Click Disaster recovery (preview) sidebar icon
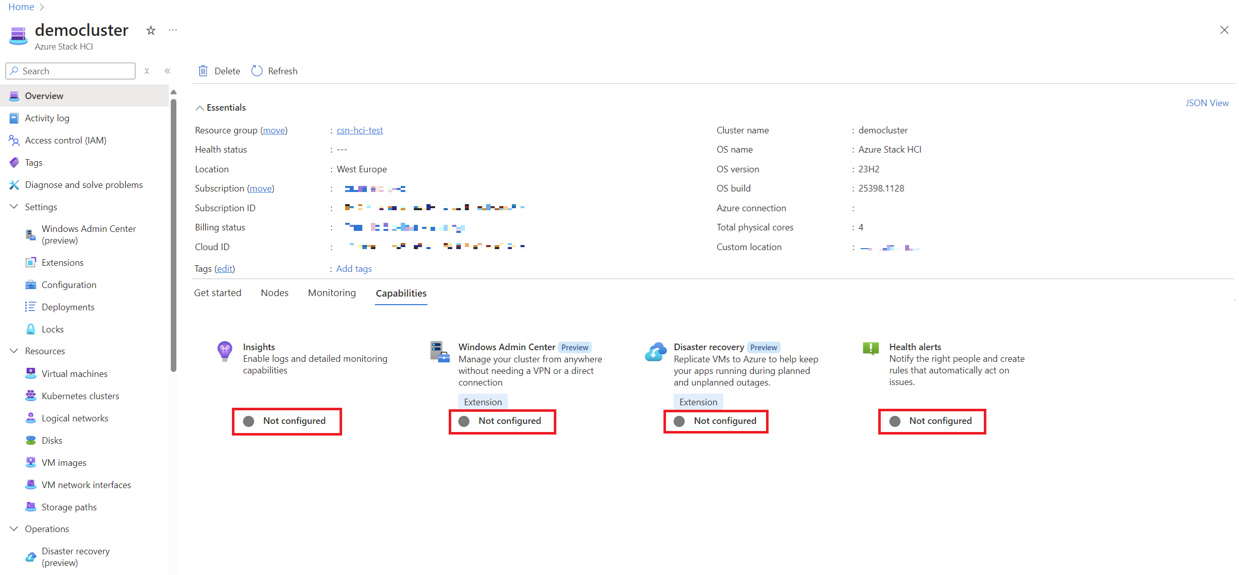The height and width of the screenshot is (575, 1239). pyautogui.click(x=31, y=557)
